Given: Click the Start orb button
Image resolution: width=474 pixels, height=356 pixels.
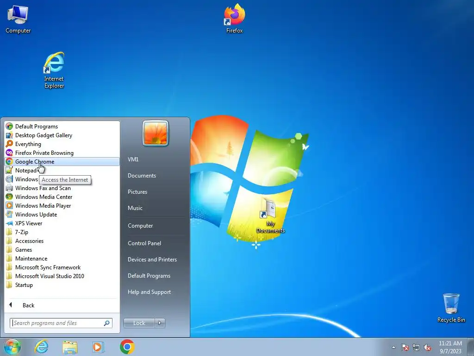Looking at the screenshot, I should click(12, 347).
